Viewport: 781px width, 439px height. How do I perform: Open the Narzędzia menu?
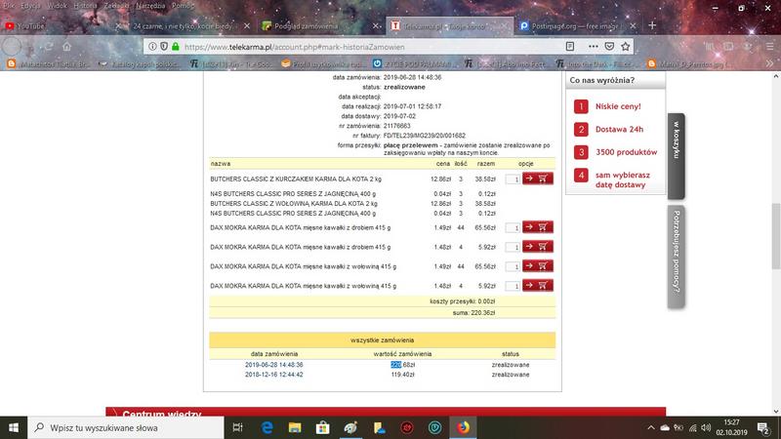coord(150,6)
